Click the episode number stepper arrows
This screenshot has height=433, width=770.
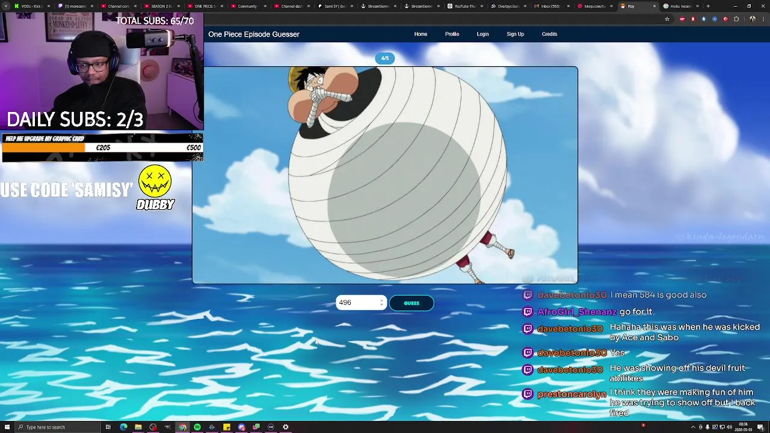pos(381,302)
